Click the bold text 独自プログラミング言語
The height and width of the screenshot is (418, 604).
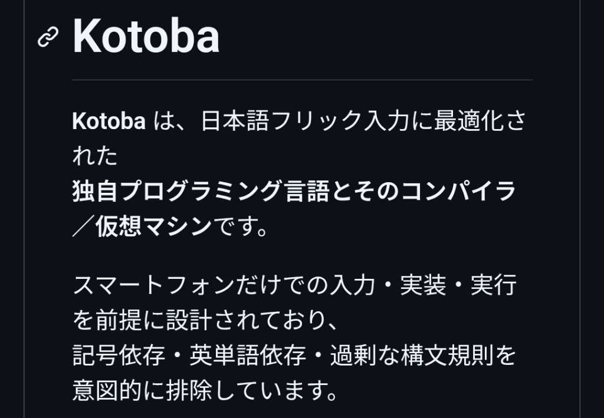201,192
